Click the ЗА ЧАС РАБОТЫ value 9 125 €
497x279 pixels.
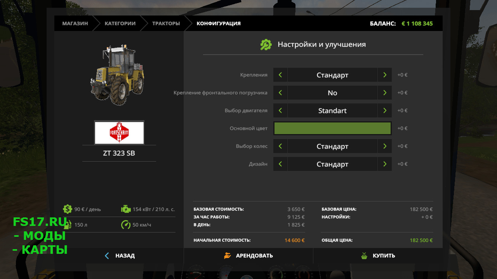[296, 217]
